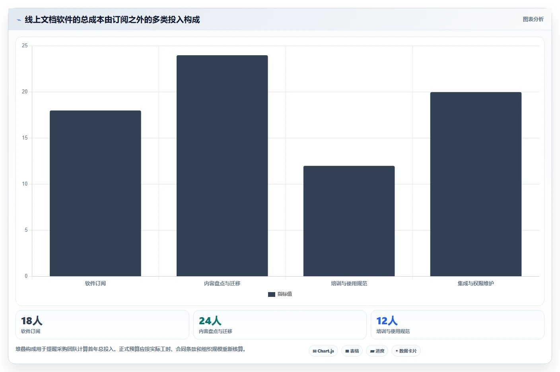Viewport: 560px width, 372px height.
Task: Click the 软件订阅 bar in the chart
Action: pos(95,193)
